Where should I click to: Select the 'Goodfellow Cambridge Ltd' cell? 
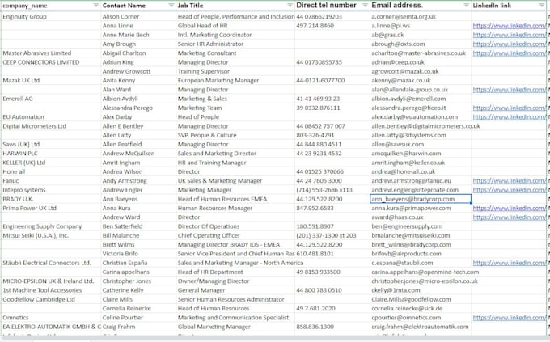coord(50,299)
